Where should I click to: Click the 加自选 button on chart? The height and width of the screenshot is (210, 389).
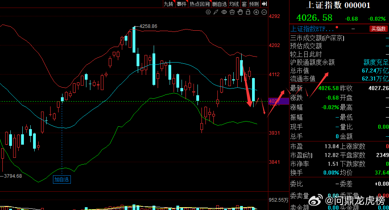pyautogui.click(x=62, y=179)
